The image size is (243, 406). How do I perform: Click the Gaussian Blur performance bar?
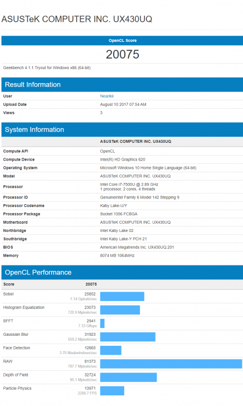[x=128, y=337]
